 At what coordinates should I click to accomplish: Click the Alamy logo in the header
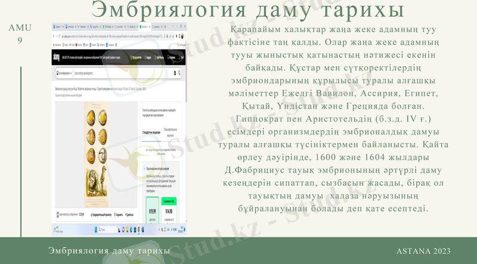click(57, 57)
